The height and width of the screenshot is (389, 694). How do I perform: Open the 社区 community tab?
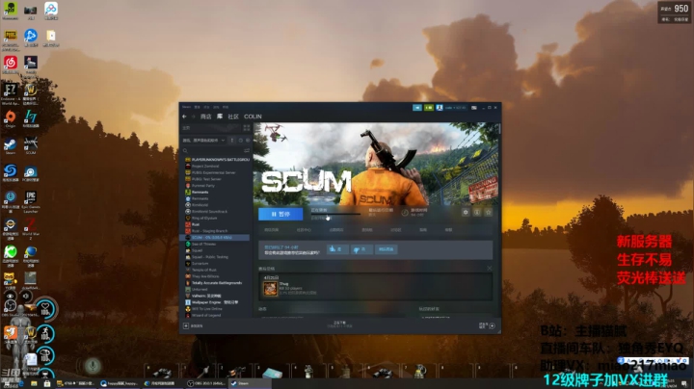(233, 117)
